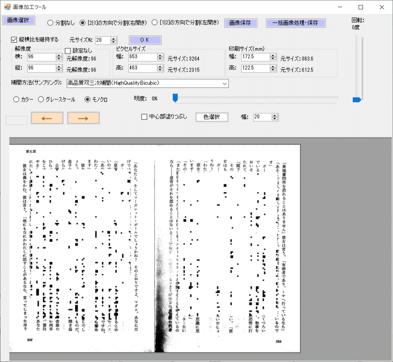The height and width of the screenshot is (362, 393).
Task: Click the 印刷サイズ 高 field showing 122.5
Action: click(256, 68)
